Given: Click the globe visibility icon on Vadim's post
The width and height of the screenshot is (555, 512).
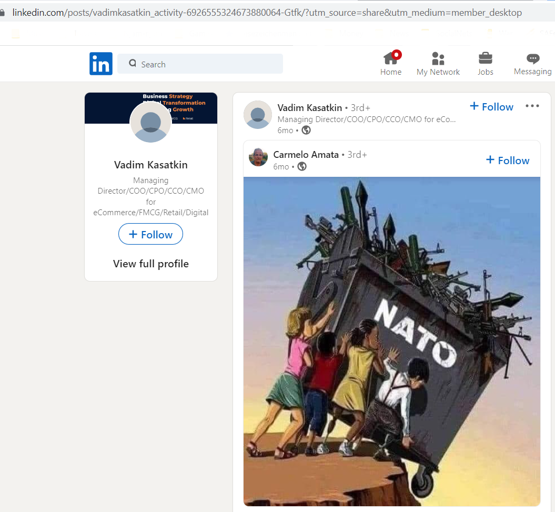Looking at the screenshot, I should [x=306, y=130].
